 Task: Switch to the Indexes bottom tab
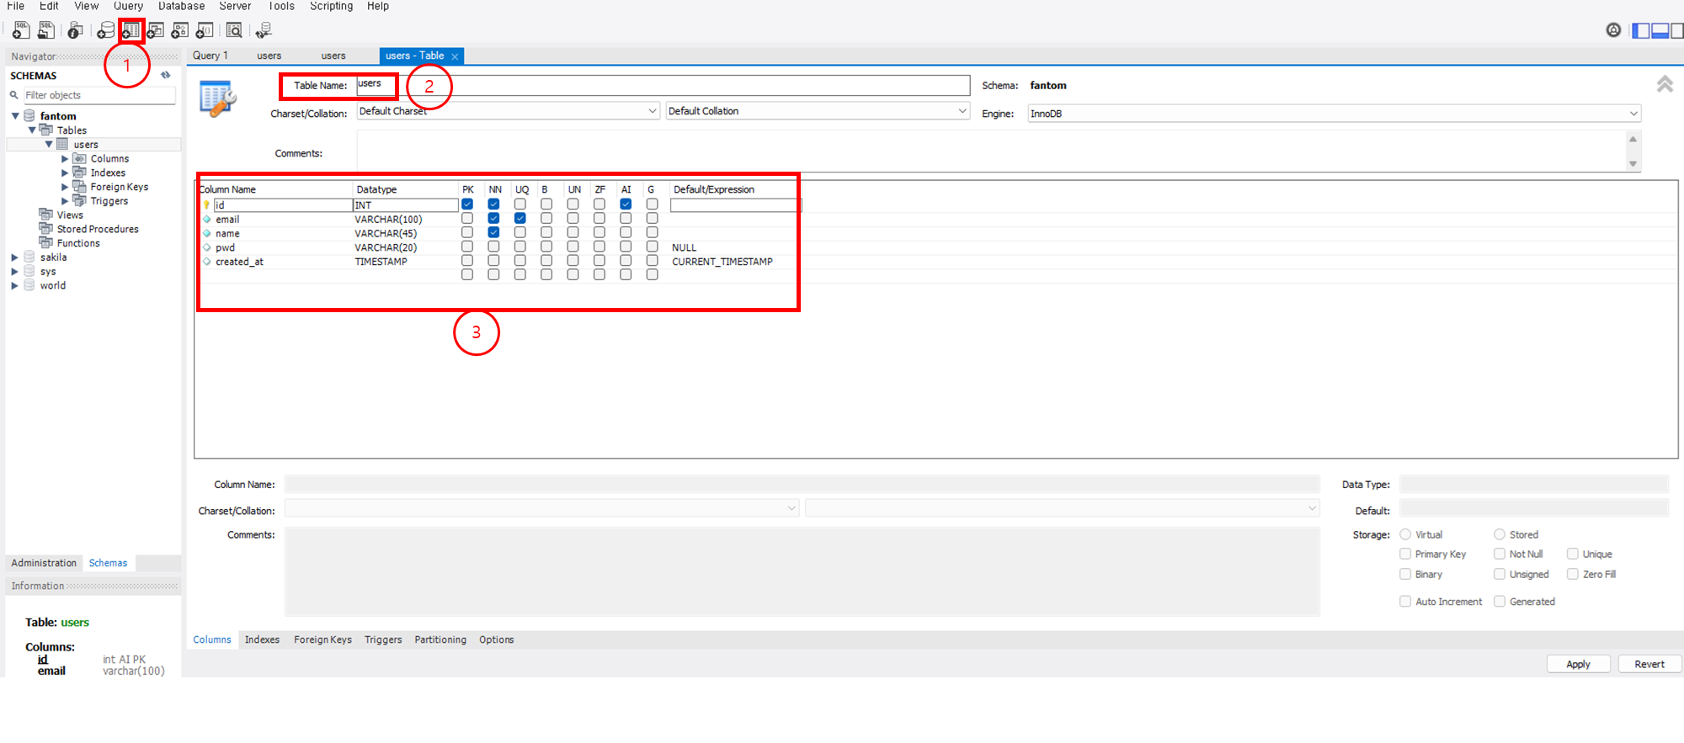[x=262, y=640]
